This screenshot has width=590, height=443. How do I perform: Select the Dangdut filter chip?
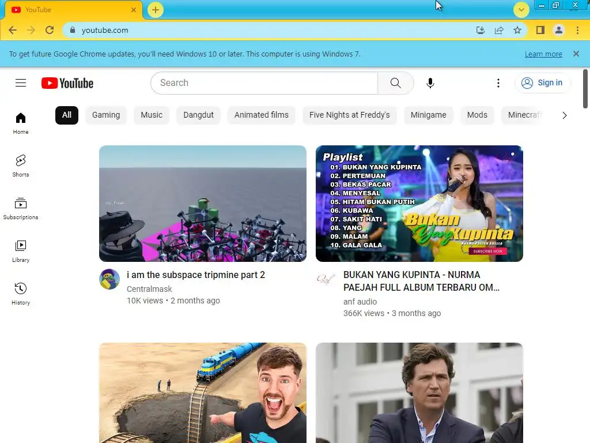[199, 115]
